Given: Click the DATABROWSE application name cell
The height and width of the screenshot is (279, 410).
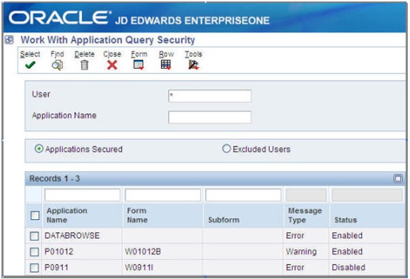Looking at the screenshot, I should (72, 235).
